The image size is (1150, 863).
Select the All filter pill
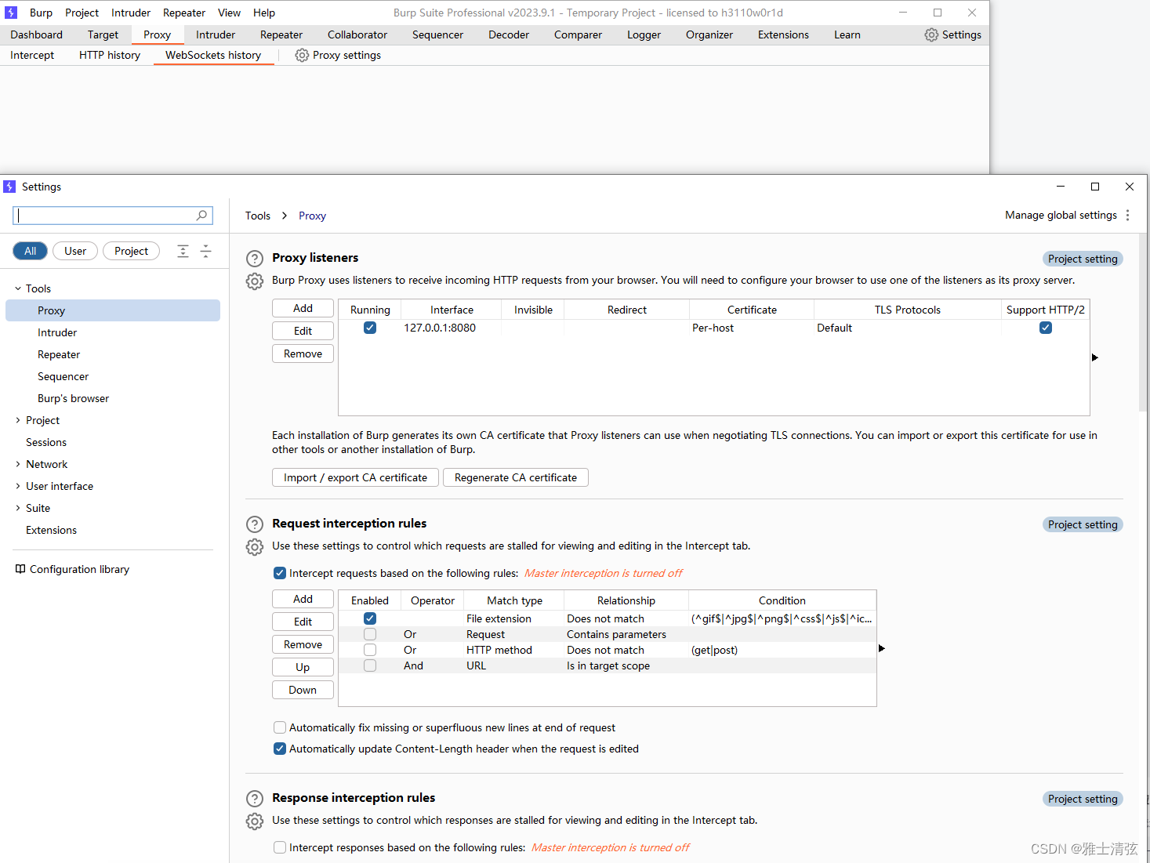(30, 251)
